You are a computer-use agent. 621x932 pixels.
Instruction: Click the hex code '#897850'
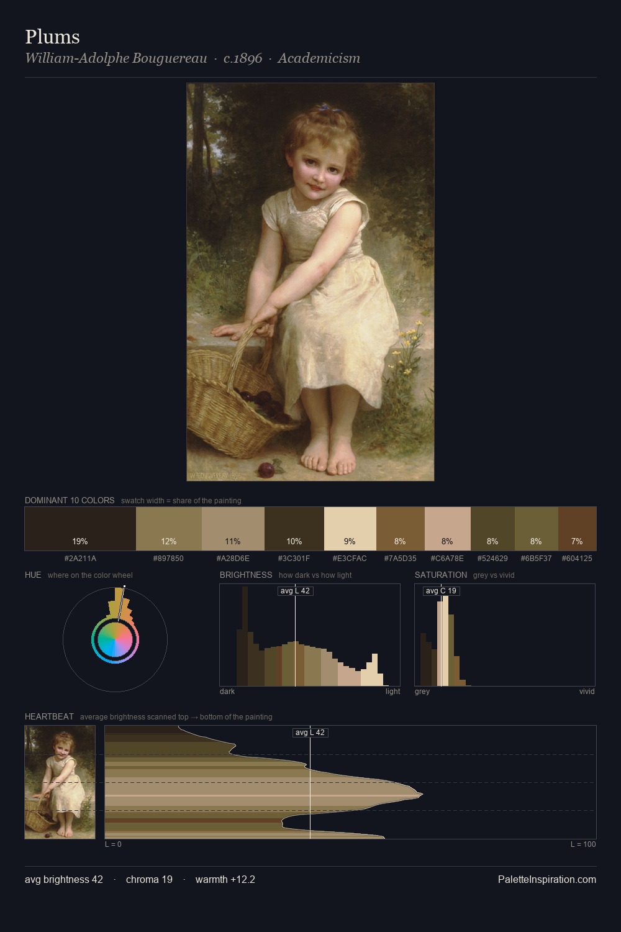[x=168, y=558]
